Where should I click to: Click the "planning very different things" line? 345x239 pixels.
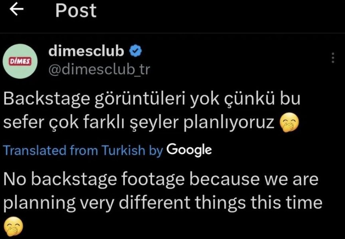point(125,203)
